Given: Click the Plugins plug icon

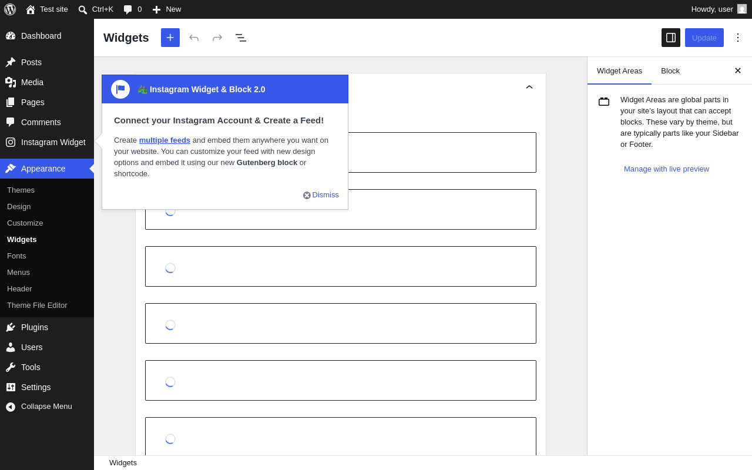Looking at the screenshot, I should [x=11, y=327].
